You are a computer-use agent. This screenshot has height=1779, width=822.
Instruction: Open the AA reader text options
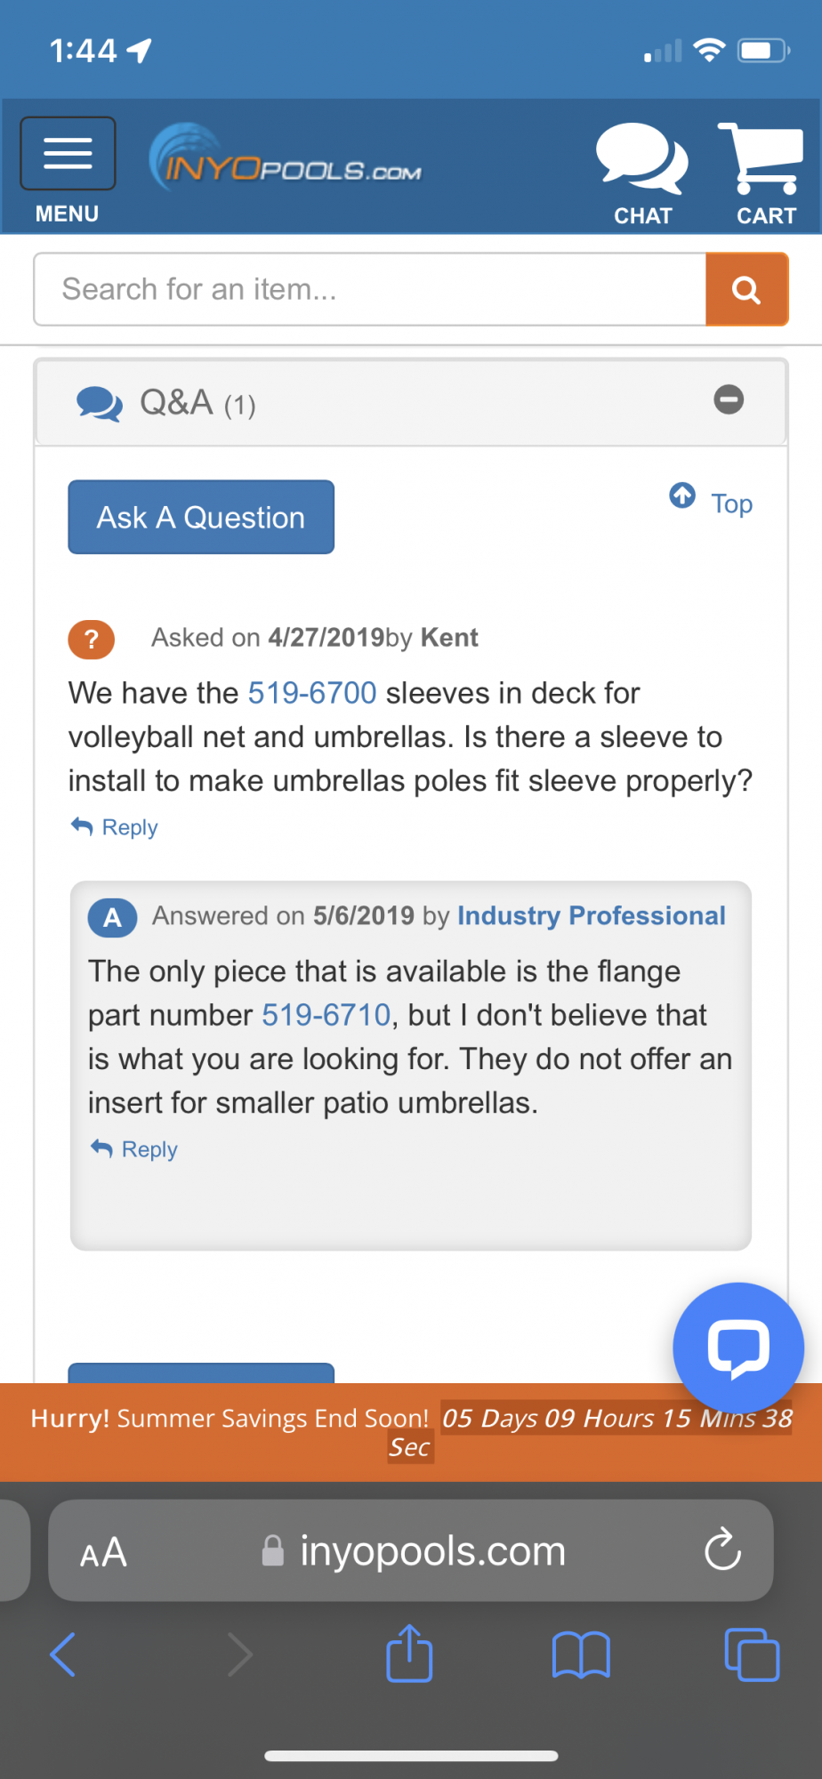click(103, 1553)
